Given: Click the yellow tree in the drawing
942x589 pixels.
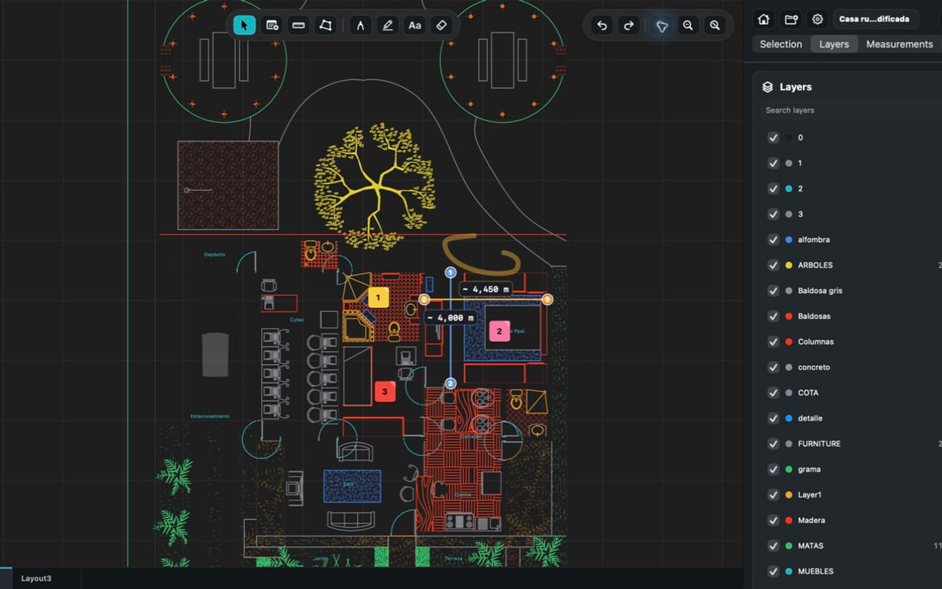Looking at the screenshot, I should tap(375, 186).
